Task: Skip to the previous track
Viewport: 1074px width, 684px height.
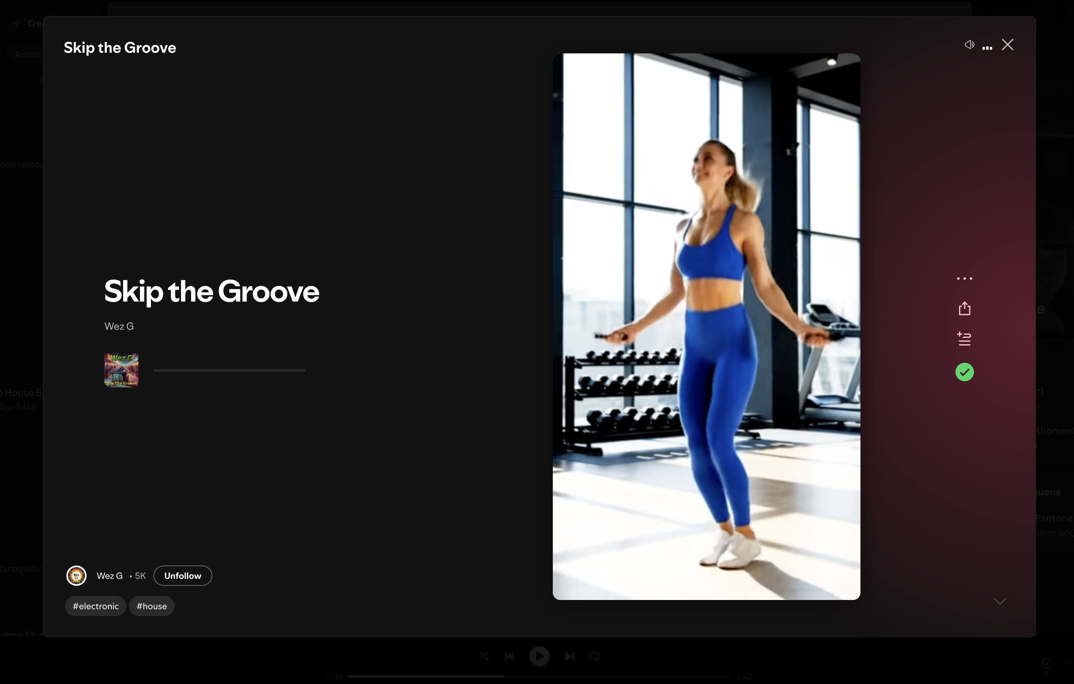Action: pos(509,656)
